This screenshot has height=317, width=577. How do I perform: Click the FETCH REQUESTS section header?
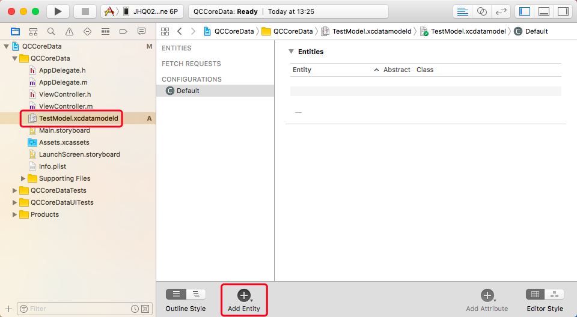tap(191, 64)
